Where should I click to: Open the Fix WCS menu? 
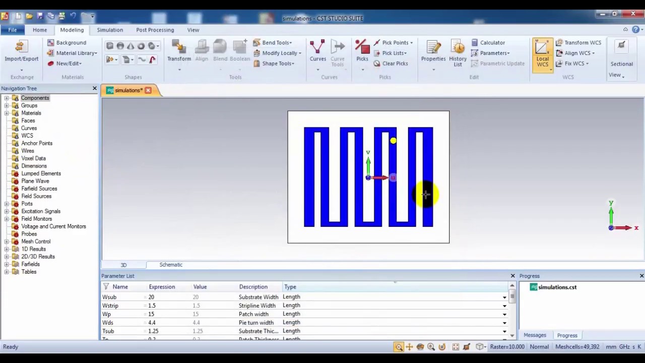[x=572, y=64]
